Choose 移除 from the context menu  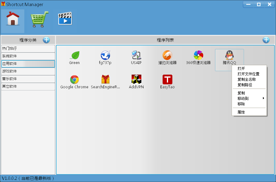coord(249,104)
